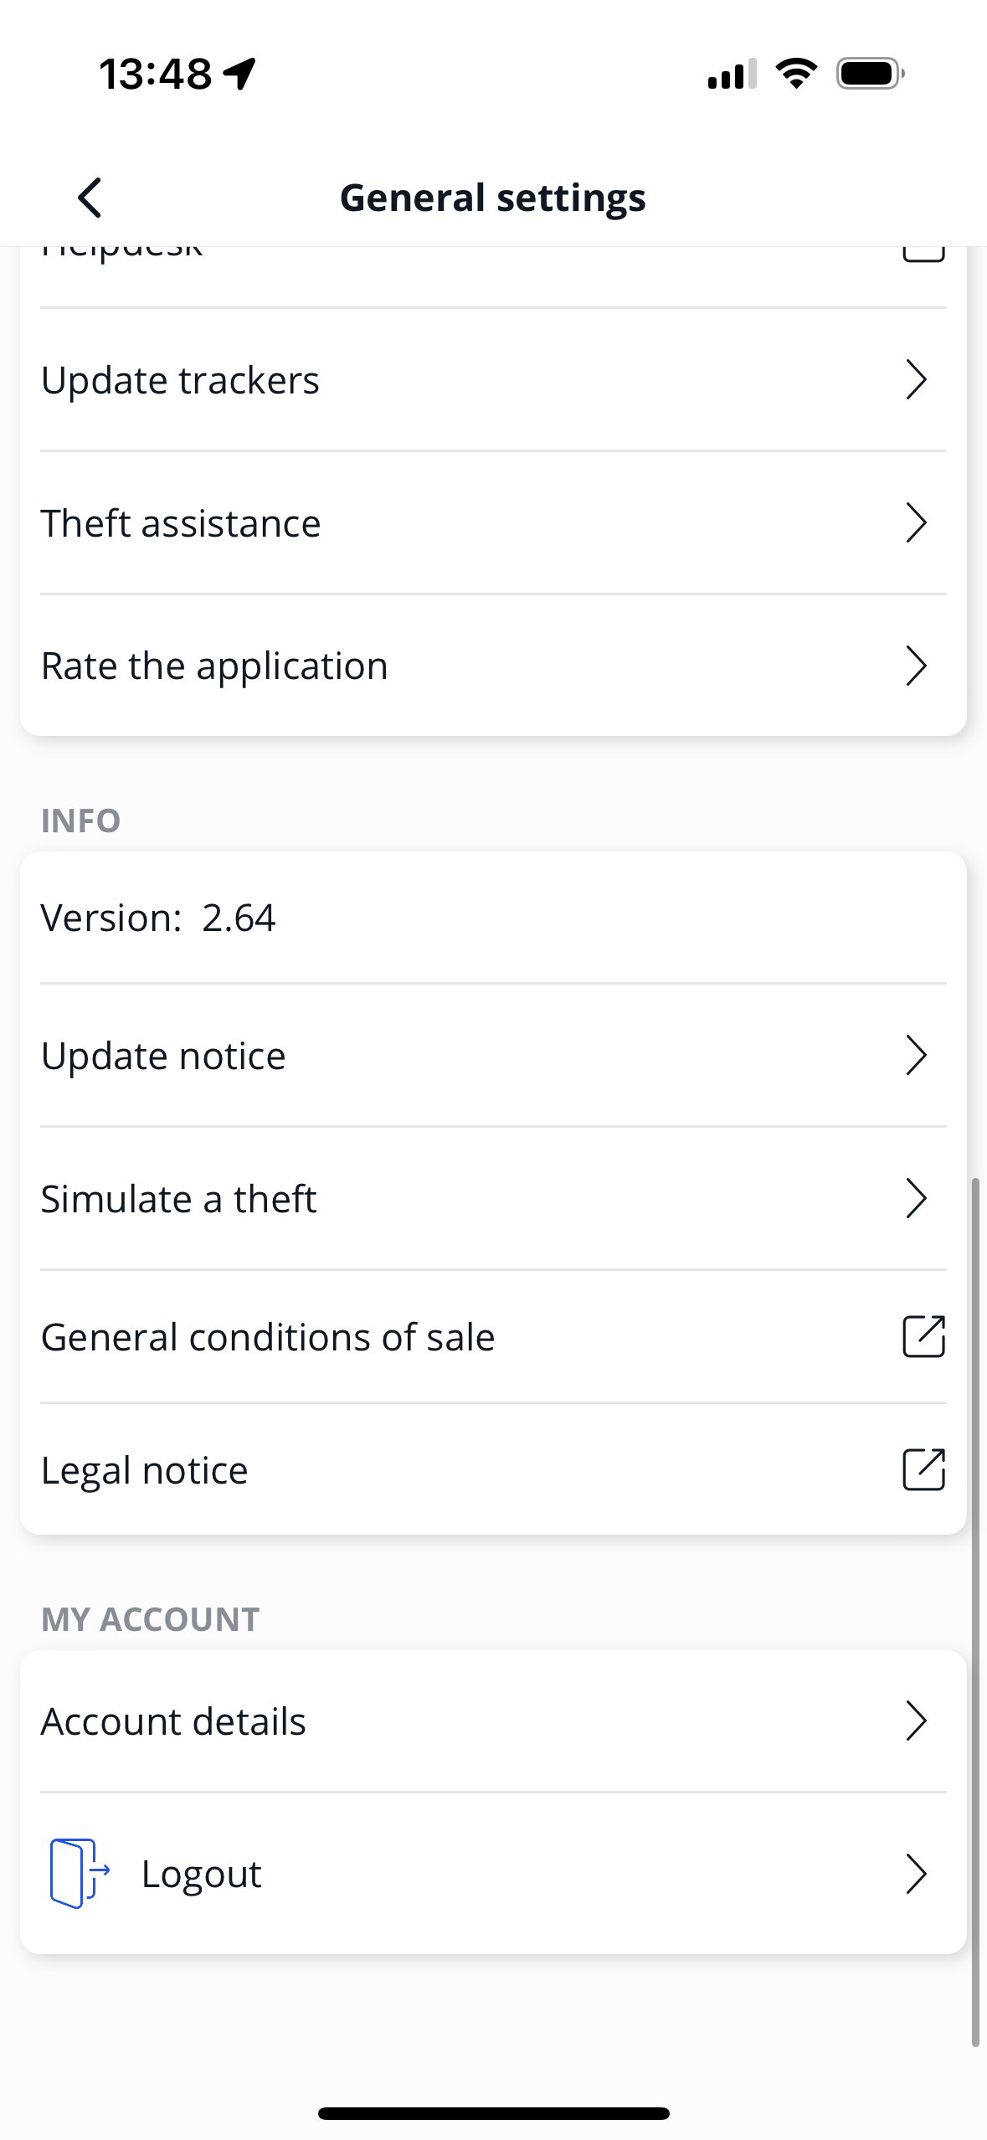
Task: Tap the battery status icon
Action: click(870, 74)
